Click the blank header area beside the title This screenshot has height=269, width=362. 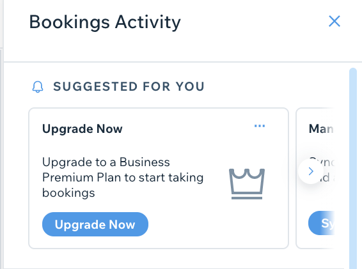254,22
